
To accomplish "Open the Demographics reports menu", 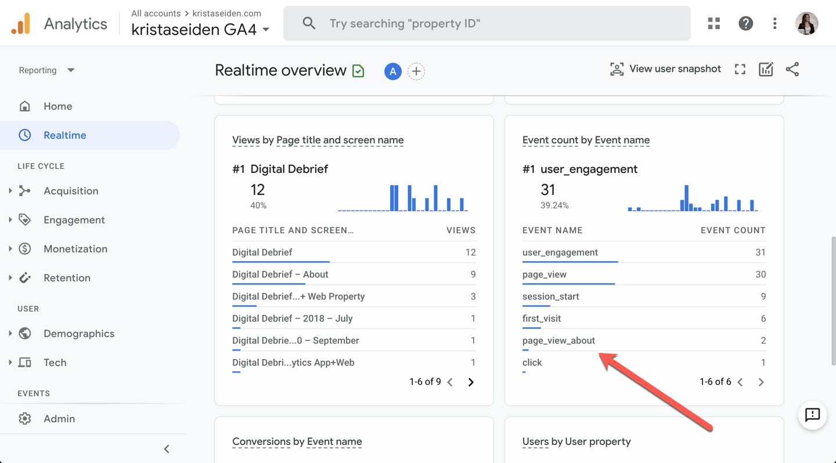I will click(79, 334).
